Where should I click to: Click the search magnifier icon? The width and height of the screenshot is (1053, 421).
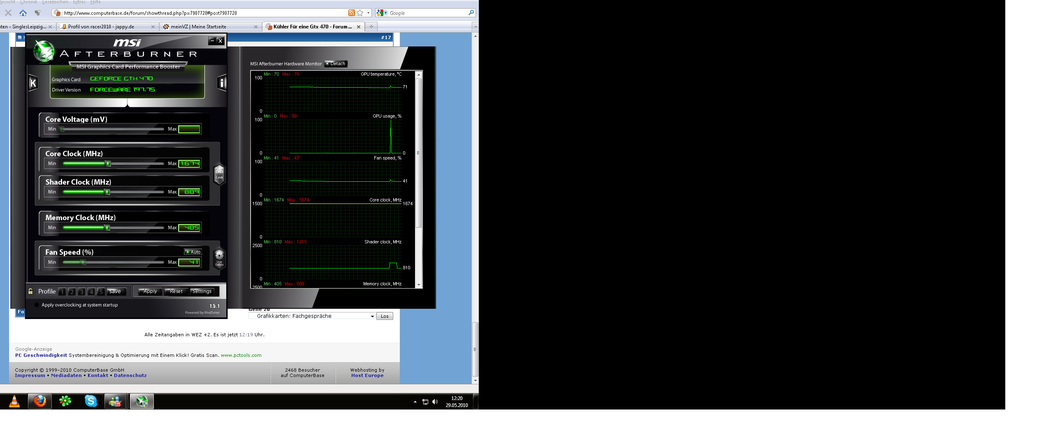pyautogui.click(x=471, y=13)
